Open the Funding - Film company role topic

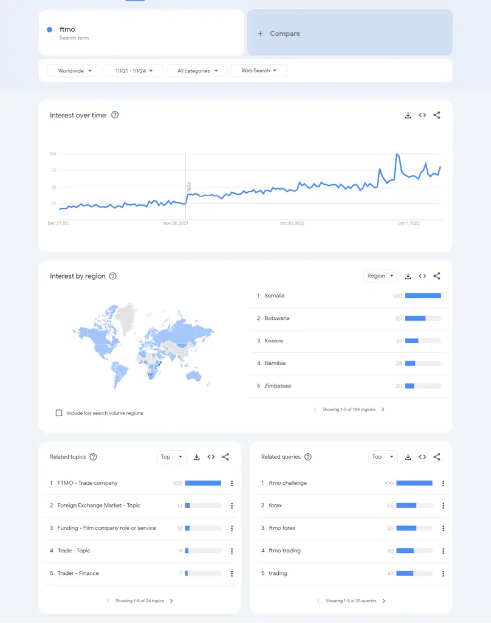coord(106,528)
